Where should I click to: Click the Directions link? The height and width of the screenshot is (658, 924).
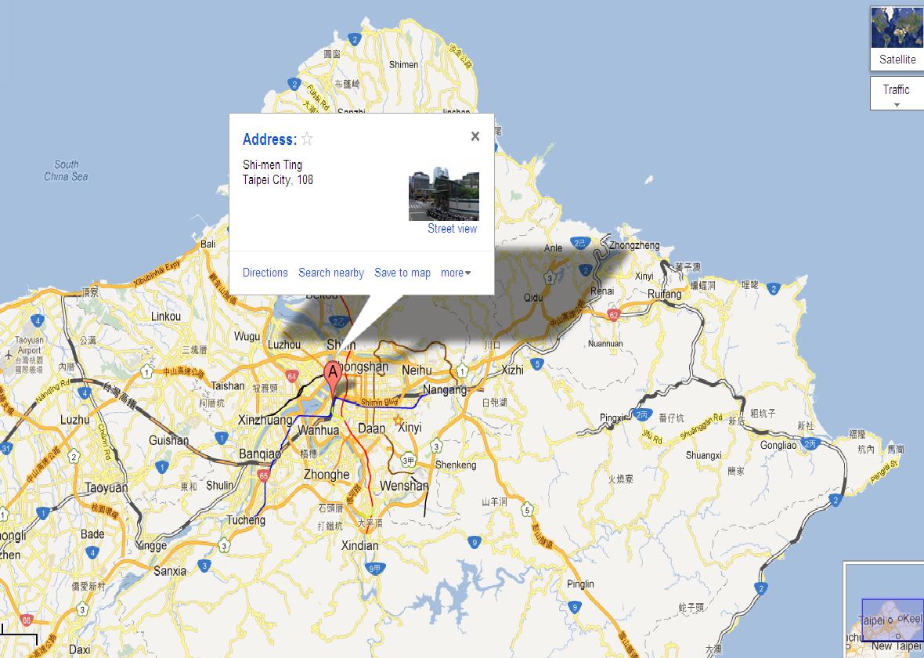tap(265, 273)
